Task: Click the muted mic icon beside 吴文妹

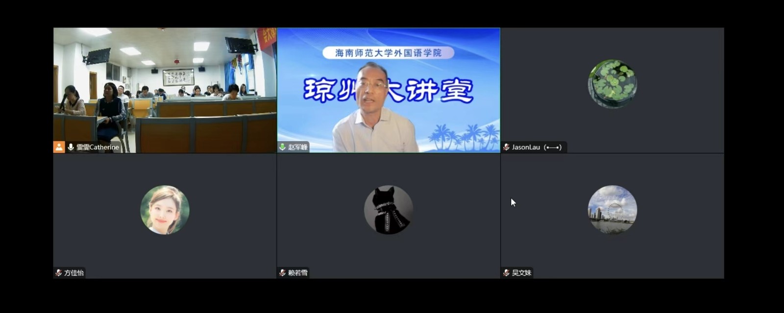Action: pyautogui.click(x=506, y=273)
